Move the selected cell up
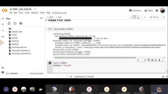This screenshot has height=94, width=168. [138, 60]
